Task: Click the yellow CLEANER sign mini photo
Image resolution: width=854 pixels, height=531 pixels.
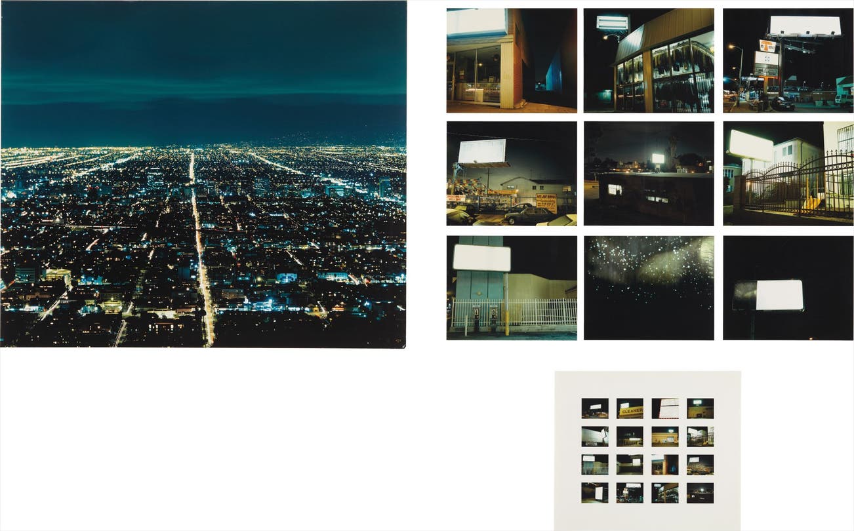Action: pyautogui.click(x=630, y=408)
